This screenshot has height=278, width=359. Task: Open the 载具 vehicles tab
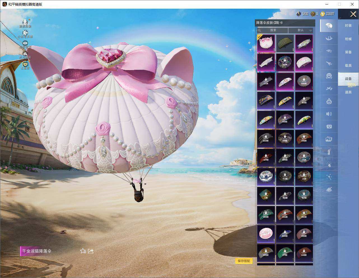click(348, 66)
